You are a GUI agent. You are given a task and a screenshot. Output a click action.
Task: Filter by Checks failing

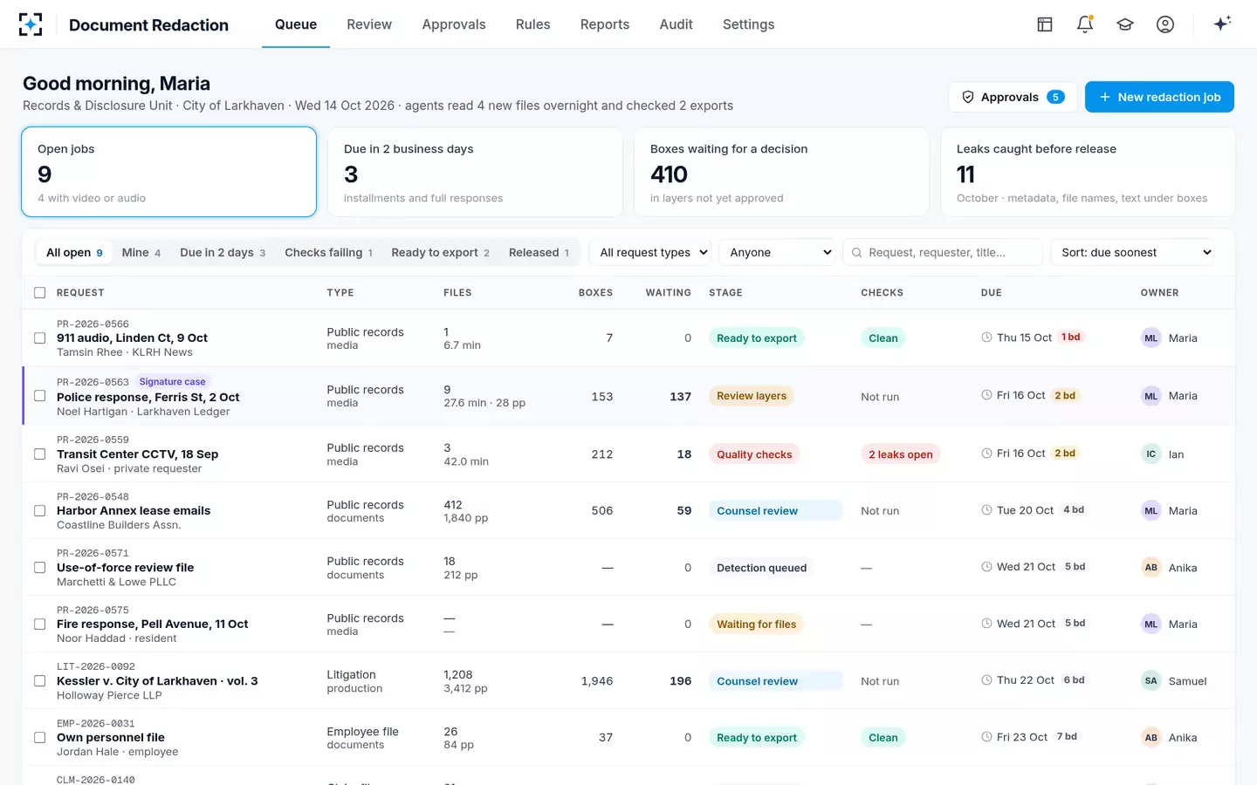point(328,253)
